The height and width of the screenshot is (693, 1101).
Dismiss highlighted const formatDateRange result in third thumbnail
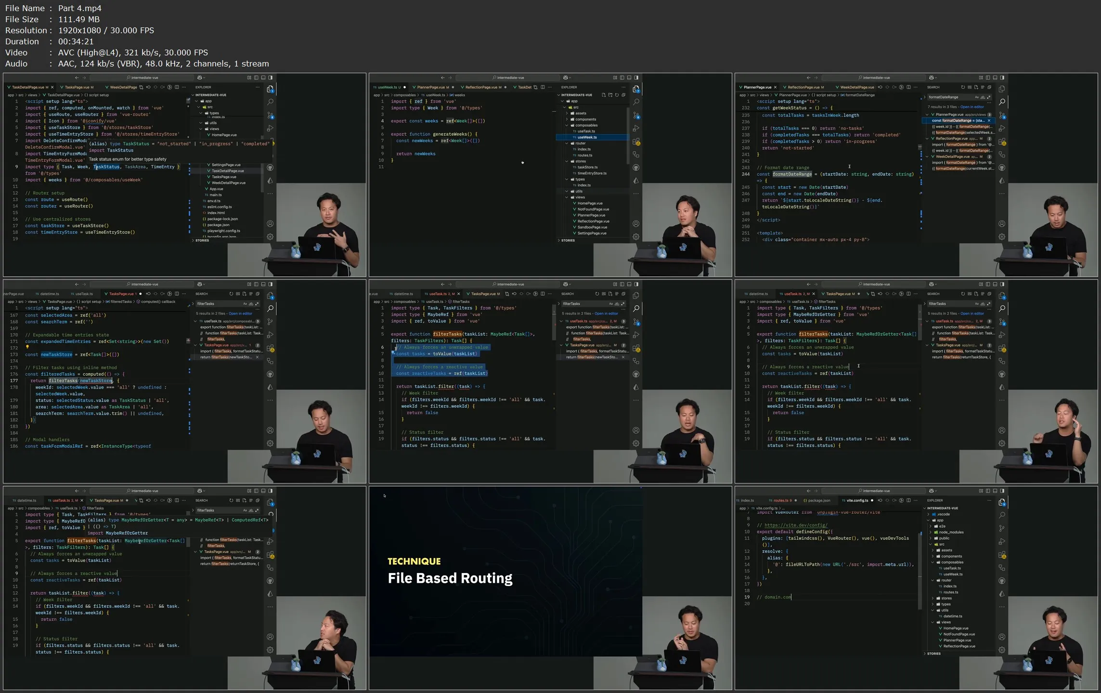coord(989,120)
